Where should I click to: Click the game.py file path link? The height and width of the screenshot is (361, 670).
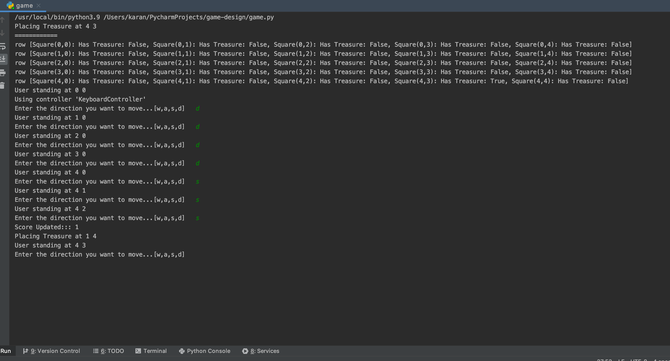188,17
